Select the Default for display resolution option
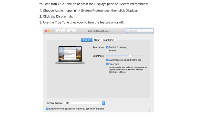This screenshot has height=117, width=205. pos(107,47)
